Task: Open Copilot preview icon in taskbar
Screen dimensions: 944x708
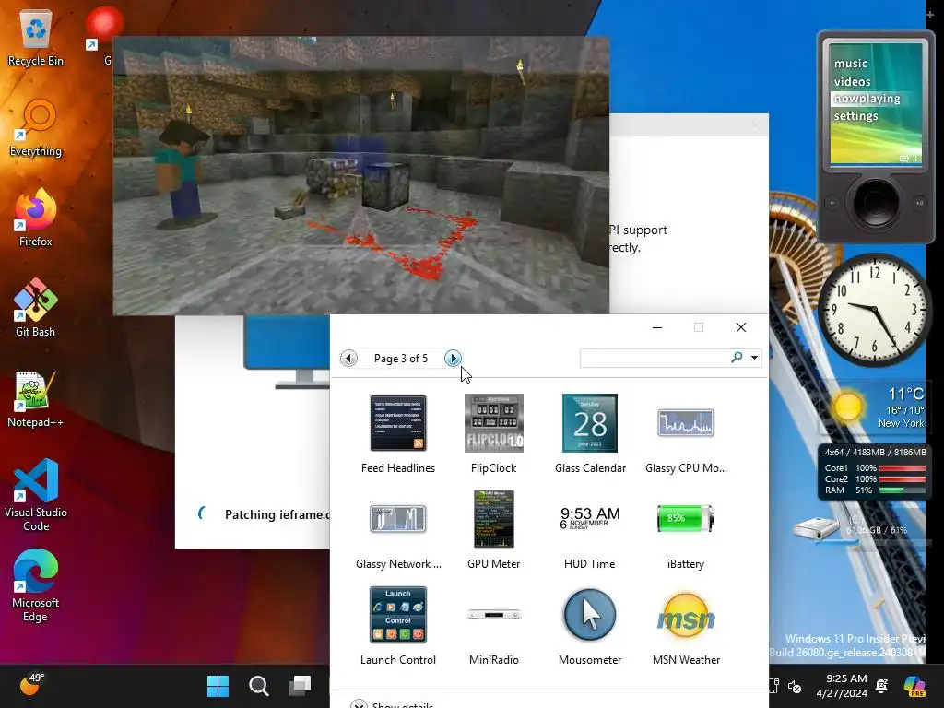Action: click(x=914, y=686)
